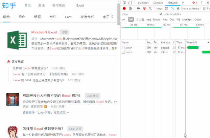The width and height of the screenshot is (210, 138).
Task: Open DevTools more options menu
Action: [x=202, y=3]
